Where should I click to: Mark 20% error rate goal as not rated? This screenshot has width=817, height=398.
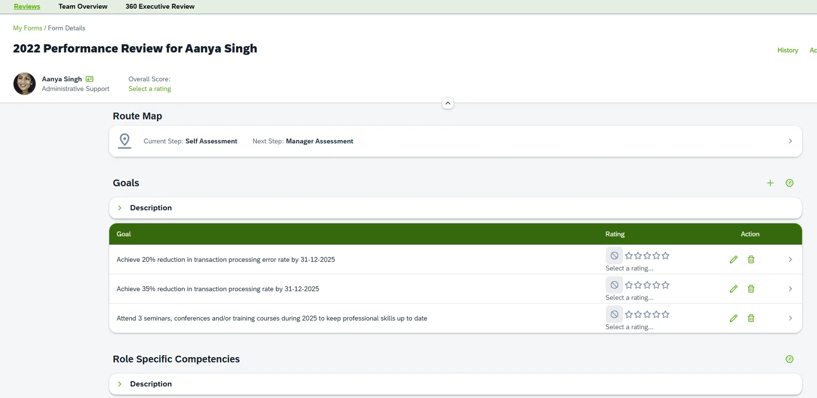(x=614, y=256)
